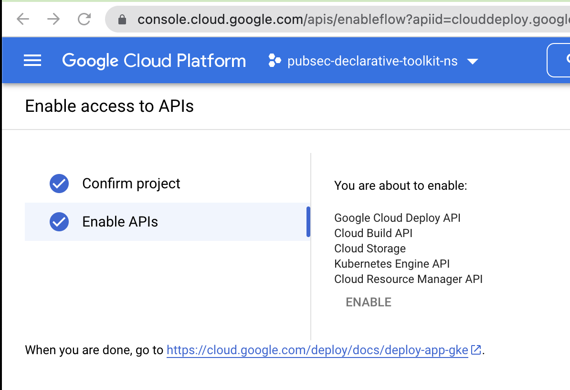Viewport: 570px width, 390px height.
Task: Select the Enable APIs step
Action: pos(120,222)
